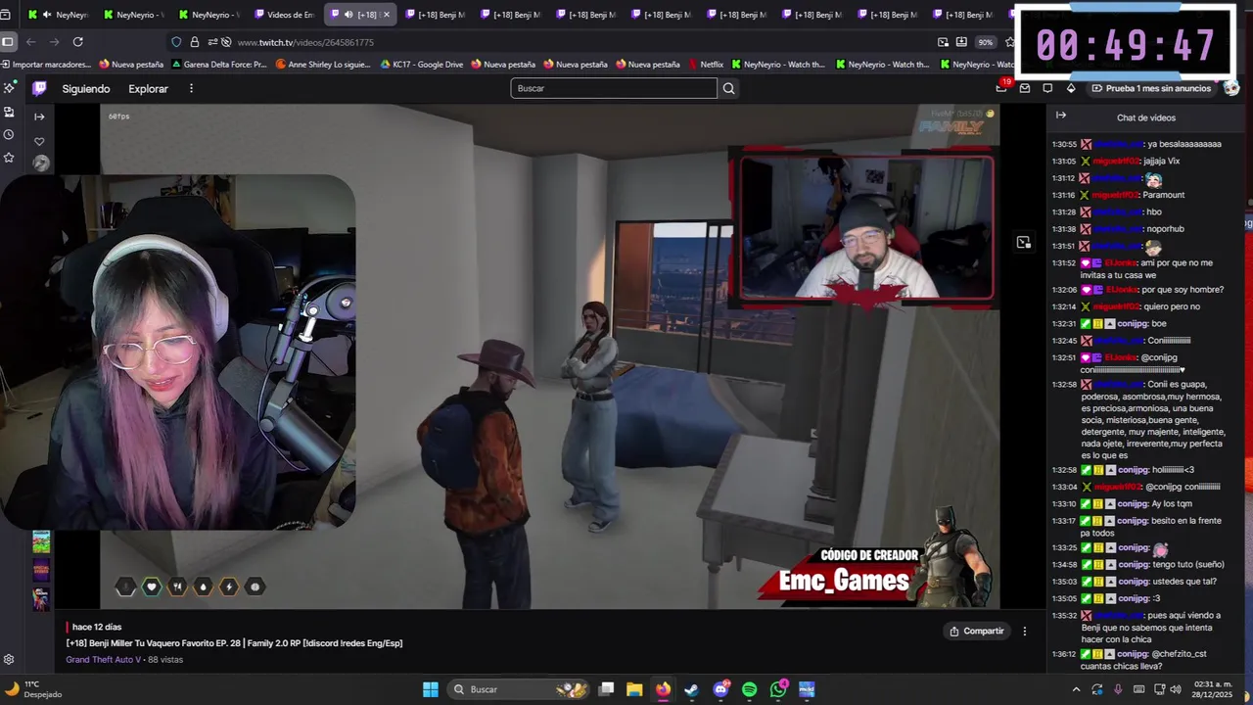Unmute the playing Twitch tab speaker icon
Image resolution: width=1253 pixels, height=705 pixels.
click(348, 15)
